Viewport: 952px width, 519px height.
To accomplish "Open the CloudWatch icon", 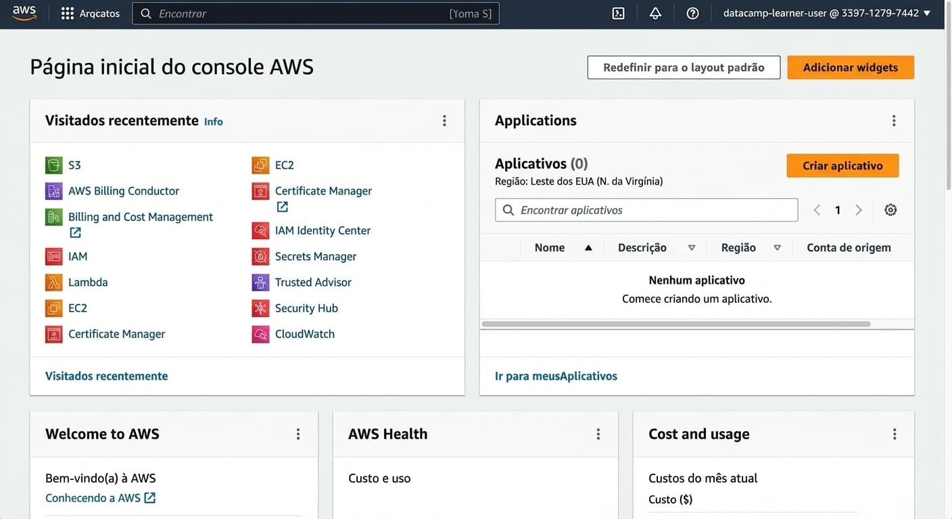I will pyautogui.click(x=260, y=334).
